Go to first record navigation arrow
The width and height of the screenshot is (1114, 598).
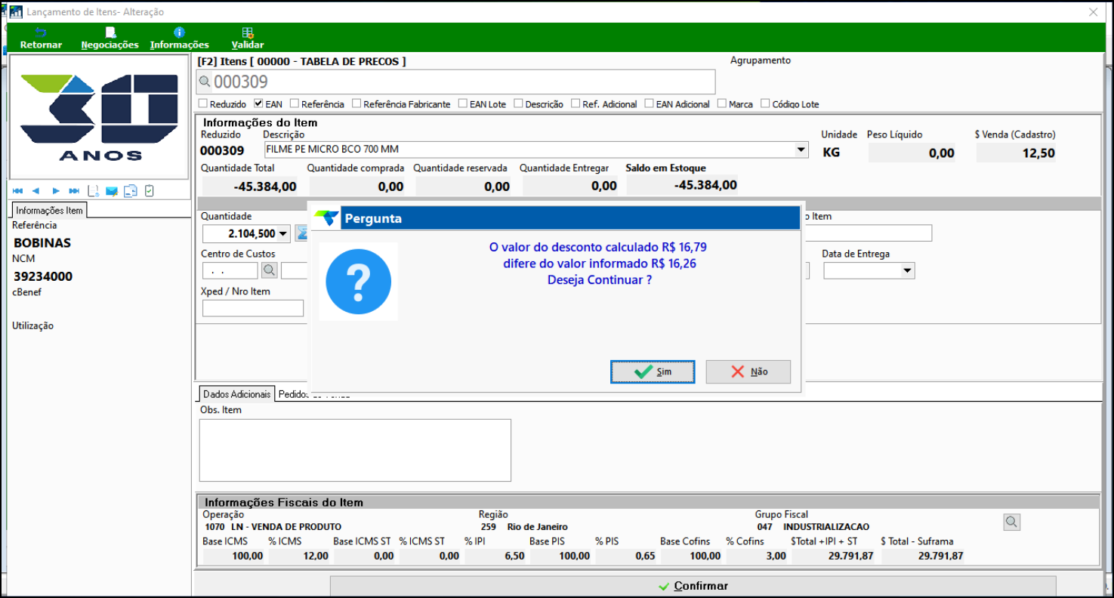(x=18, y=191)
